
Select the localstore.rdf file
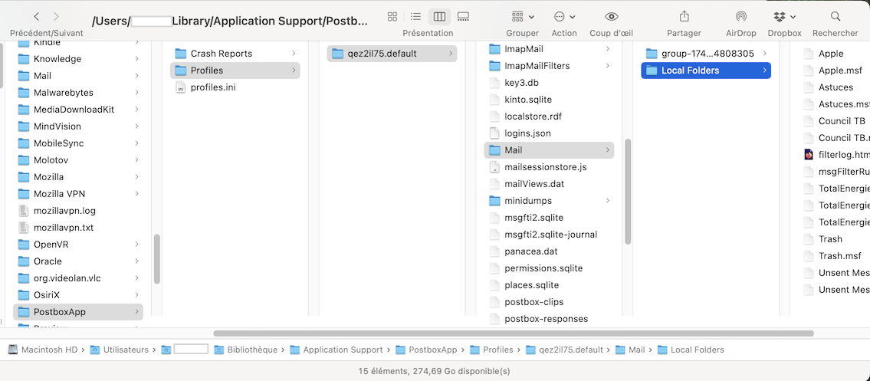(549, 117)
